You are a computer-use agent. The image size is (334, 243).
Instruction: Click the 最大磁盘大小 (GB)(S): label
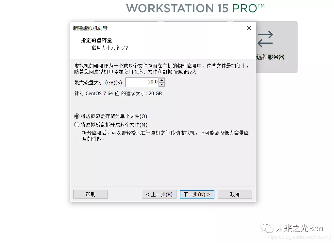(99, 82)
